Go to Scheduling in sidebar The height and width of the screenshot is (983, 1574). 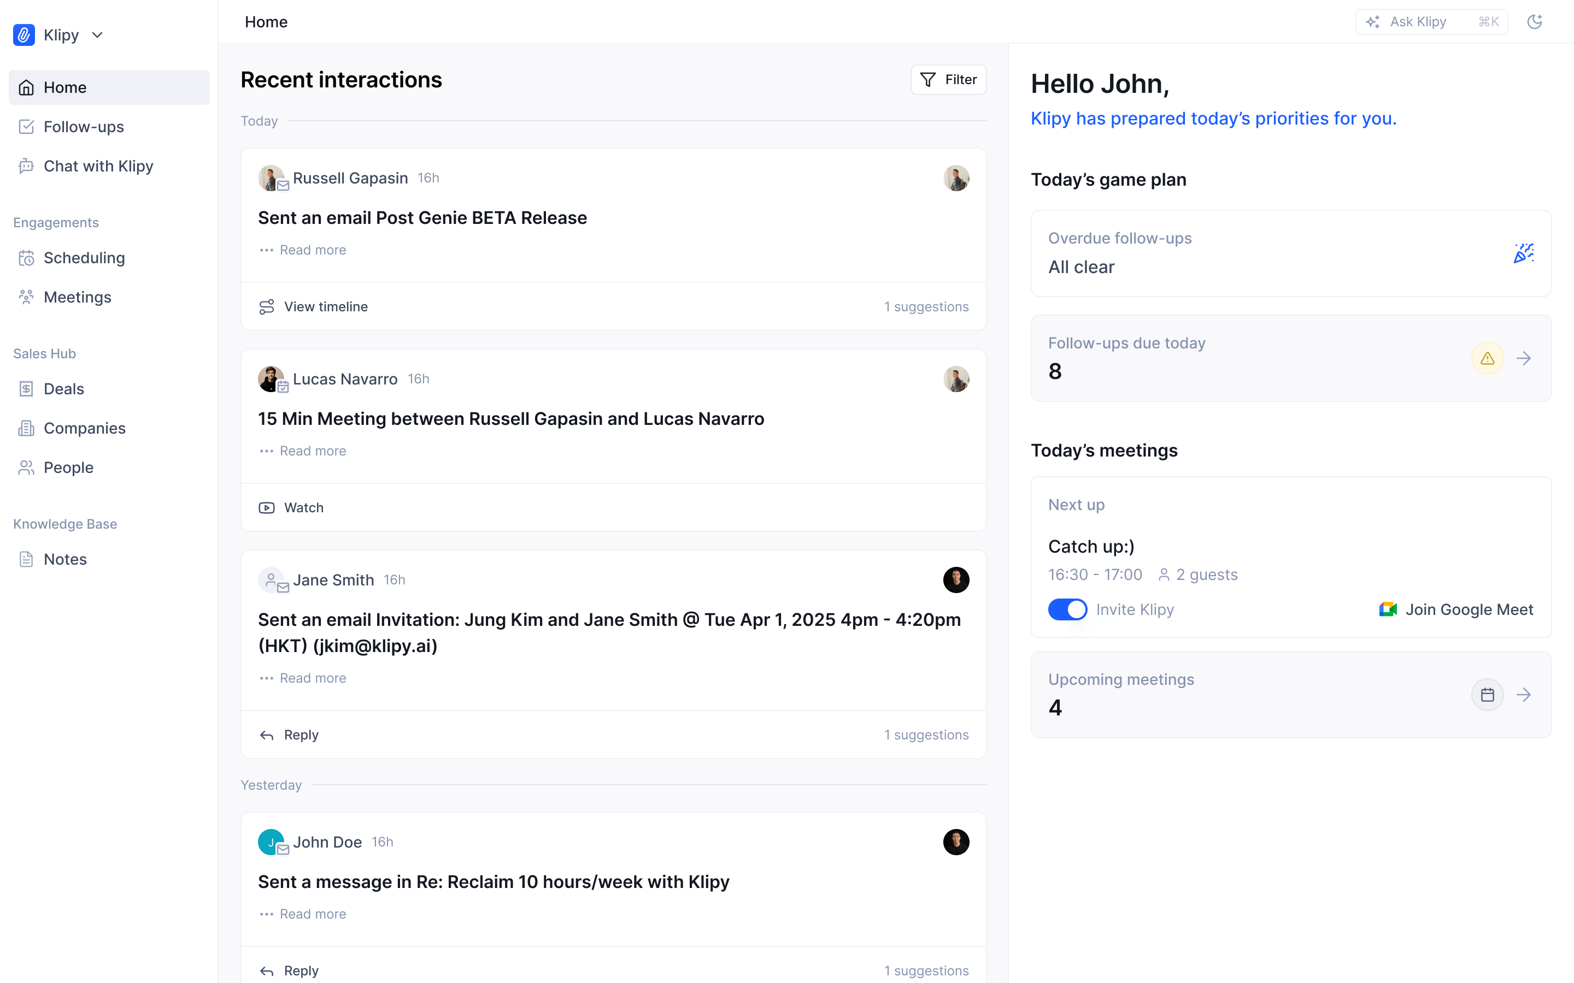(109, 257)
